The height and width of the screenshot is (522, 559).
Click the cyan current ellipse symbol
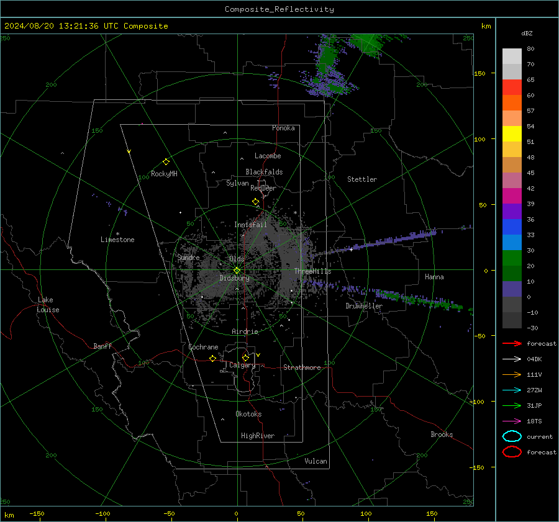pyautogui.click(x=512, y=436)
